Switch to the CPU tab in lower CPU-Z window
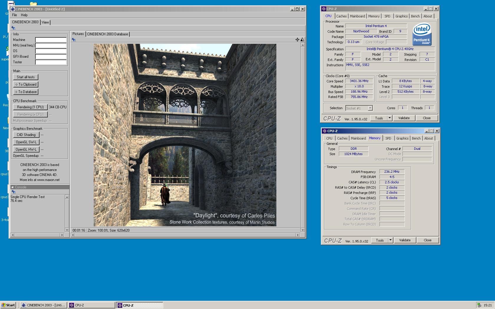The height and width of the screenshot is (309, 495). pos(329,138)
